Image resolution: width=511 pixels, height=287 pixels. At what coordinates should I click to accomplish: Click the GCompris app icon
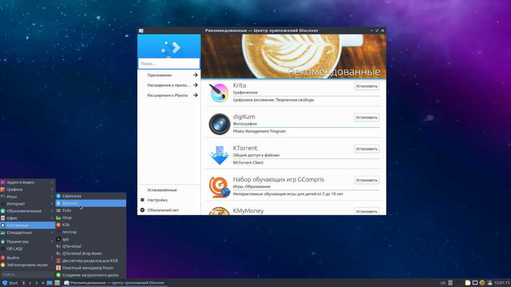(219, 186)
